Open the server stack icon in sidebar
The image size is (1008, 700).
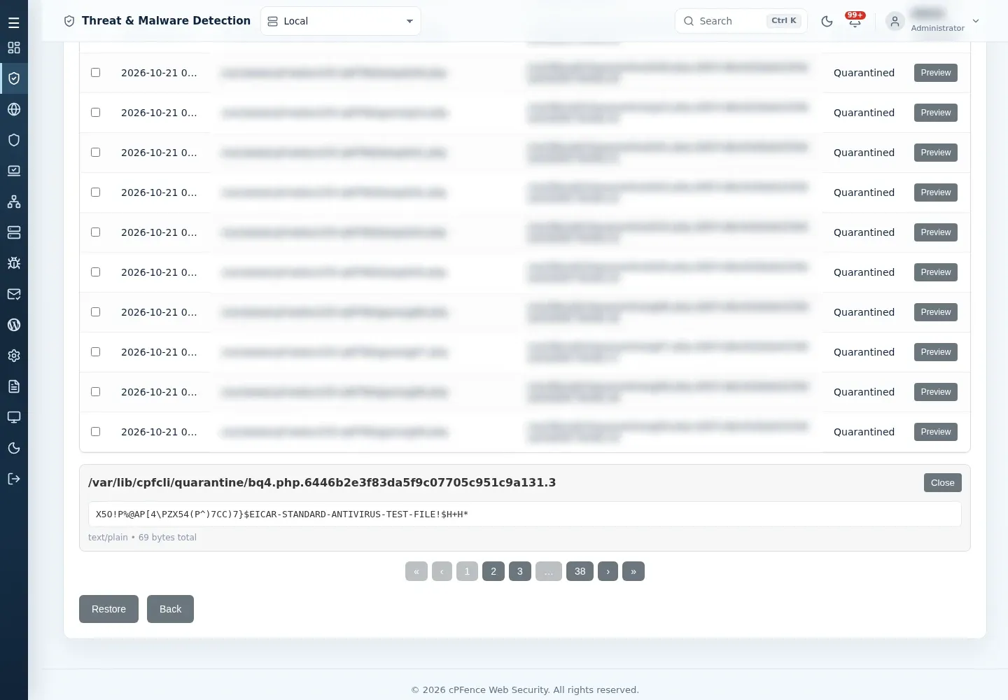pyautogui.click(x=13, y=232)
